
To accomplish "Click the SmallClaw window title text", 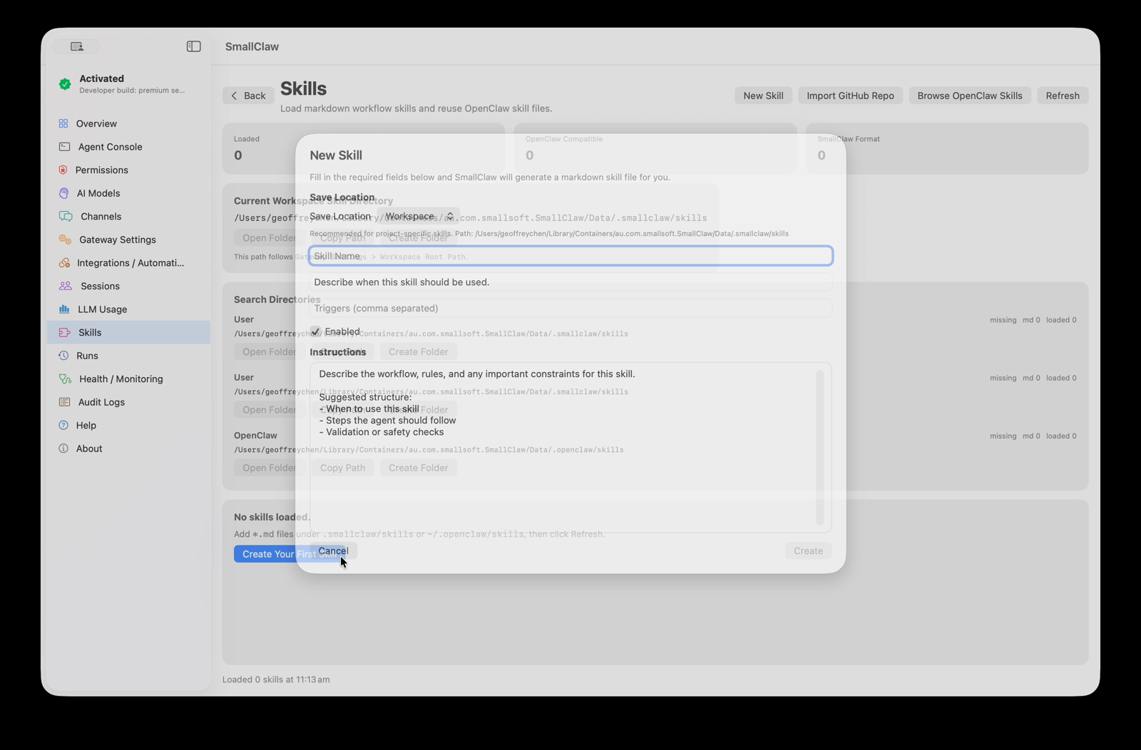I will (x=252, y=46).
